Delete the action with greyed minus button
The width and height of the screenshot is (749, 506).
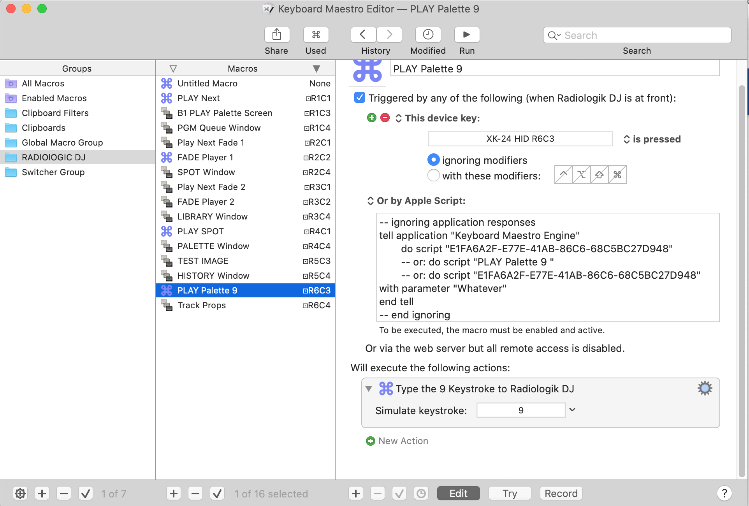click(378, 494)
